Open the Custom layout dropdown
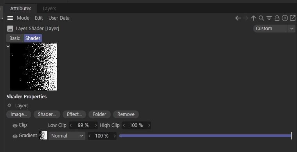This screenshot has height=152, width=297. click(274, 29)
